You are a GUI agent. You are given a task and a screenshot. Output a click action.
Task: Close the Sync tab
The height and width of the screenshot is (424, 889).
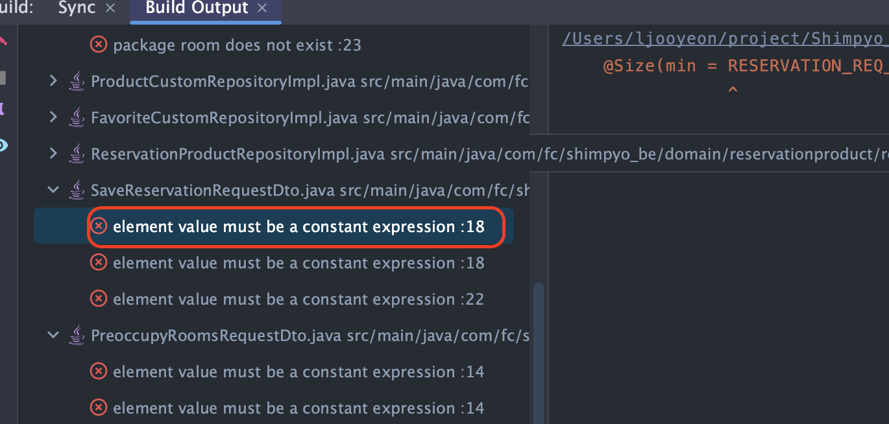pos(110,8)
